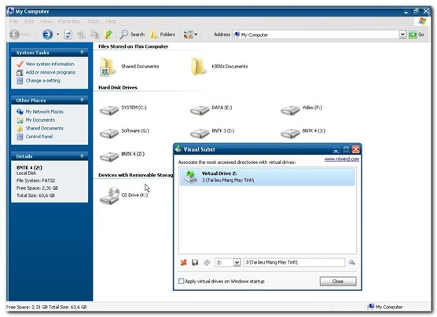Viewport: 437px width, 317px height.
Task: Click View system information link
Action: click(x=50, y=64)
